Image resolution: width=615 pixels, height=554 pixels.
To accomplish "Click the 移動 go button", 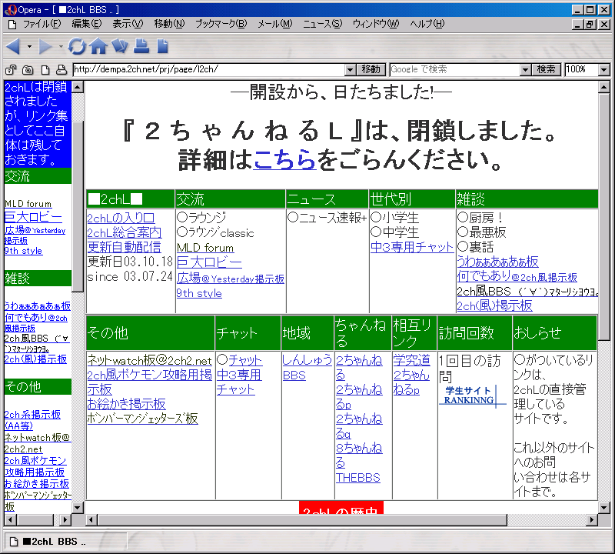I will 371,70.
